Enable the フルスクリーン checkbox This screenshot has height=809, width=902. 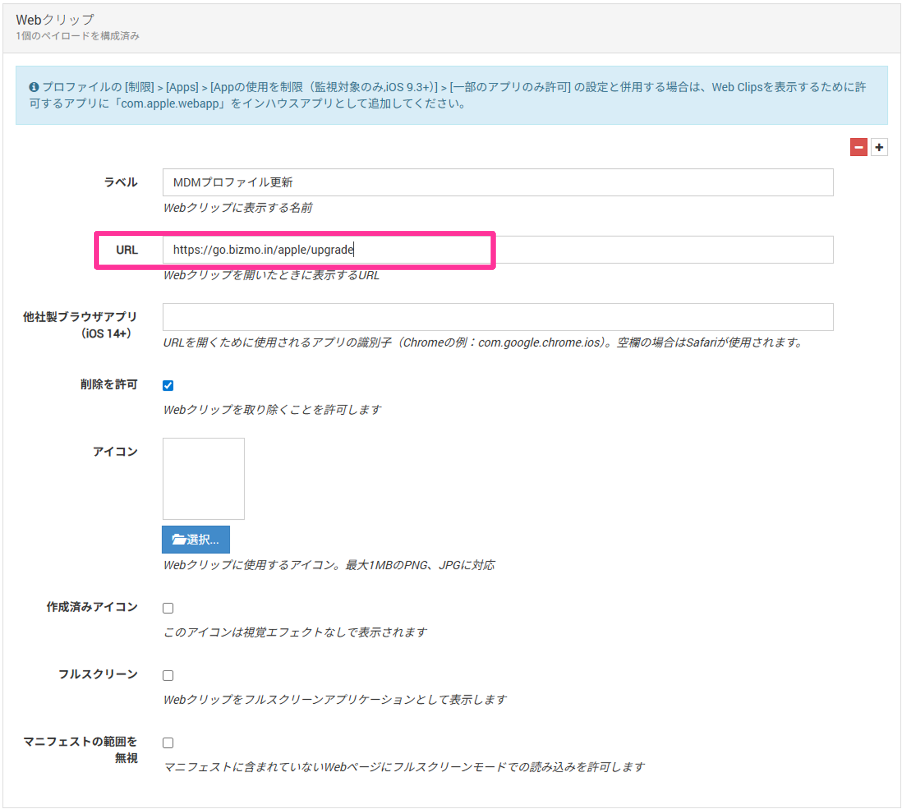click(x=168, y=675)
